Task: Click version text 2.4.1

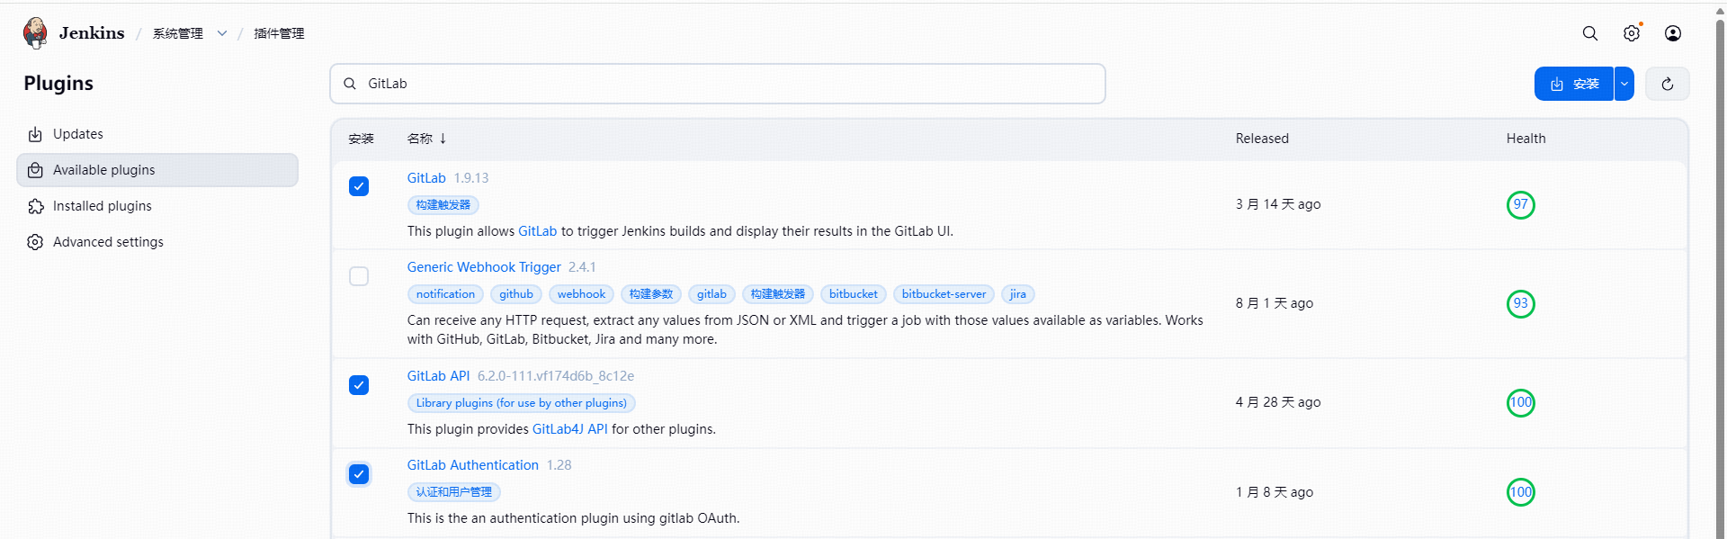Action: click(x=582, y=267)
